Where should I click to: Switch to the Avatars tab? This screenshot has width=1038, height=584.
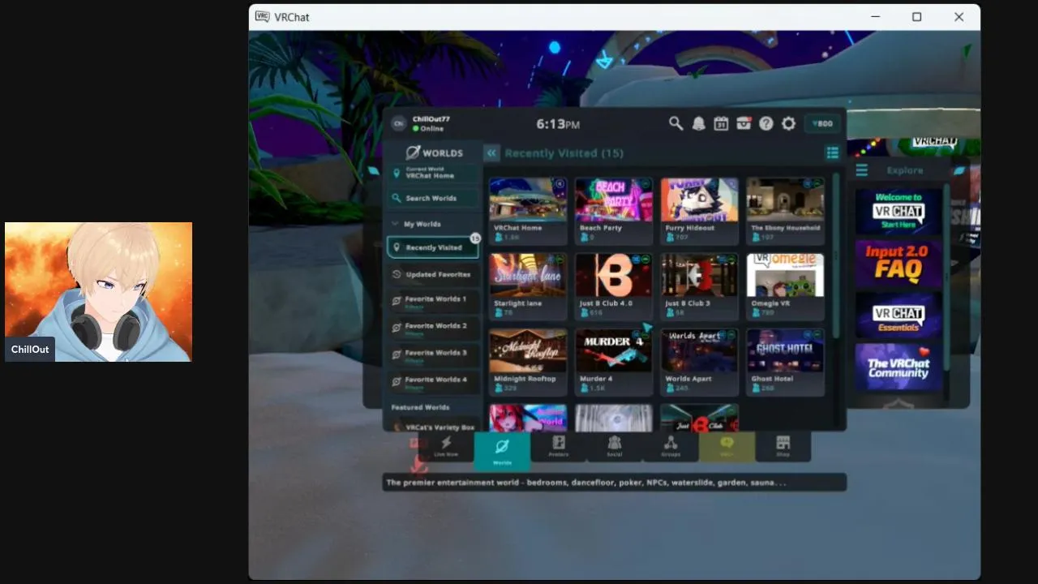pos(558,447)
